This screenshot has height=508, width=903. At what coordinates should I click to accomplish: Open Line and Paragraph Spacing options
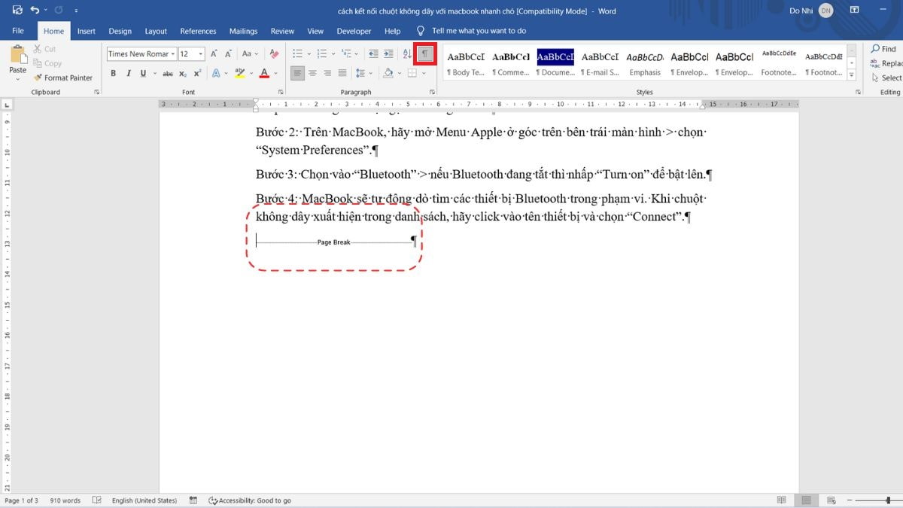click(363, 73)
